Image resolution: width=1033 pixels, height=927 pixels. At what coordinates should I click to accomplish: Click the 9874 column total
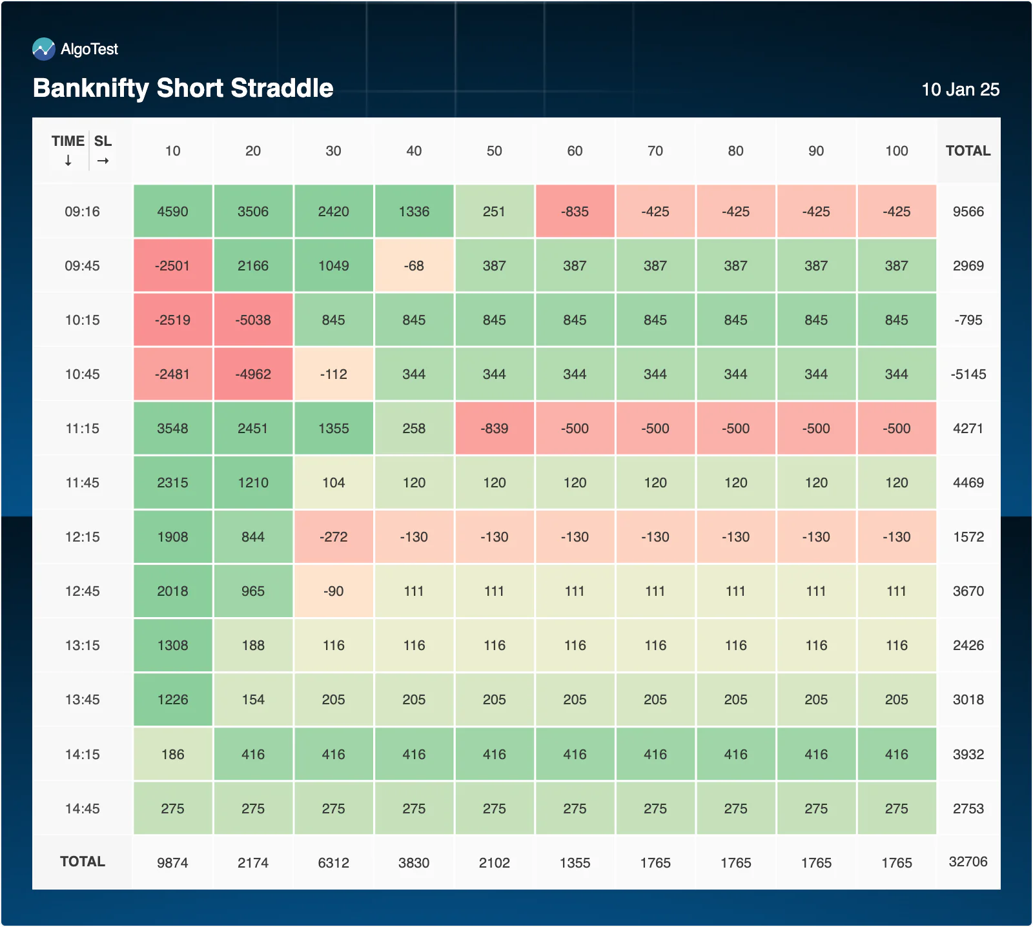[172, 862]
